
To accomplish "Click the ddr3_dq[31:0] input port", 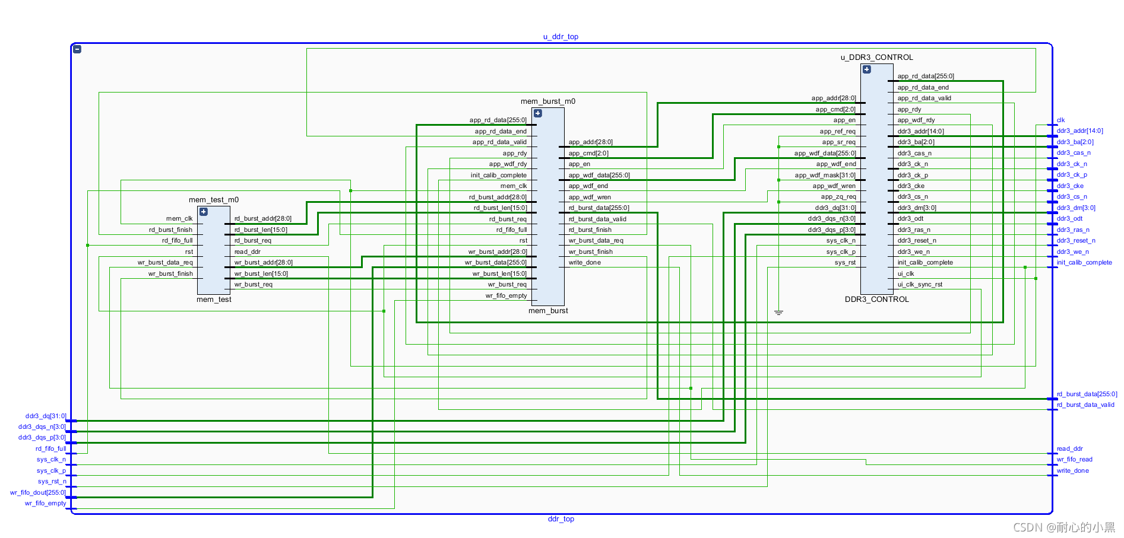I will click(x=46, y=416).
